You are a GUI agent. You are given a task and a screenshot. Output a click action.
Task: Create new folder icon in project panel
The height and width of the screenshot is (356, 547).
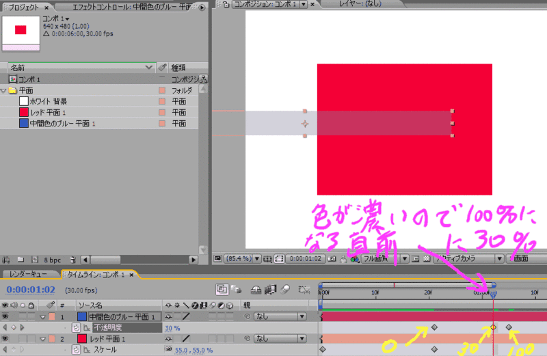21,260
